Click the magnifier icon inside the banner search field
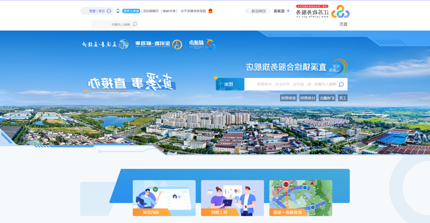430x223 pixels. (x=341, y=84)
